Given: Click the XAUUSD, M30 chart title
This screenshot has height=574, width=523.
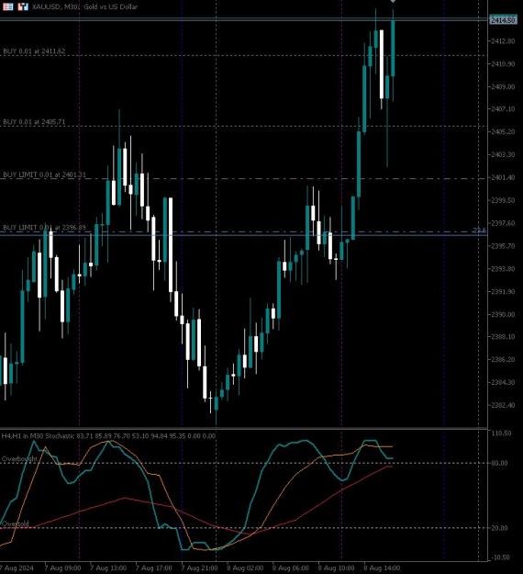Looking at the screenshot, I should [x=84, y=6].
